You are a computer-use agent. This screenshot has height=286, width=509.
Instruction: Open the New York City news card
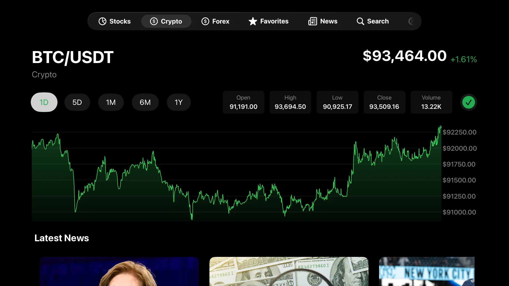coord(427,271)
